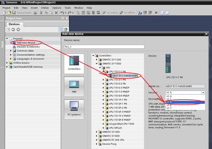212x149 pixels.
Task: Select Add new device in project tree
Action: 26,43
